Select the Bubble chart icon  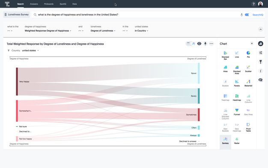pos(225,83)
